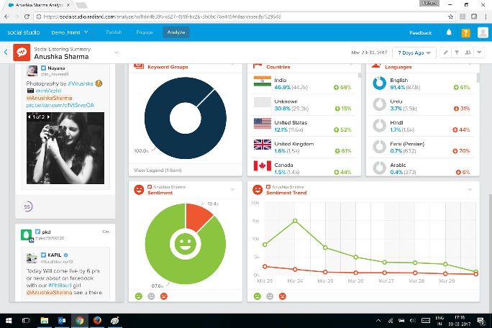Viewport: 492px width, 328px height.
Task: Select the Anushka Sharma browser tab
Action: click(40, 5)
